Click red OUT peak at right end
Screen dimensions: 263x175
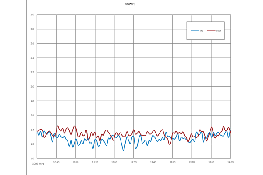tap(224, 125)
